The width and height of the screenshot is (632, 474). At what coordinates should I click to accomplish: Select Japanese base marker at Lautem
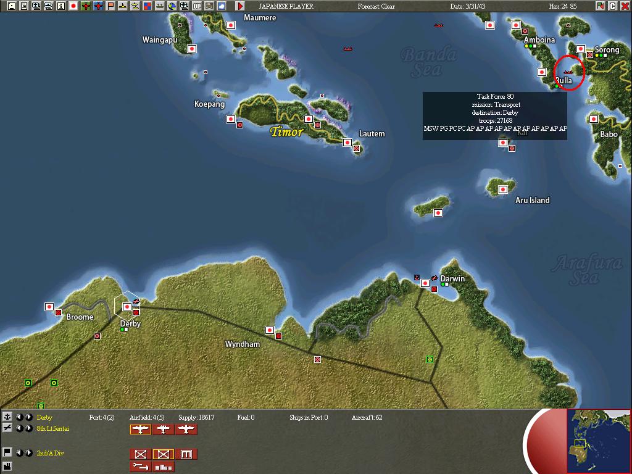pyautogui.click(x=347, y=143)
